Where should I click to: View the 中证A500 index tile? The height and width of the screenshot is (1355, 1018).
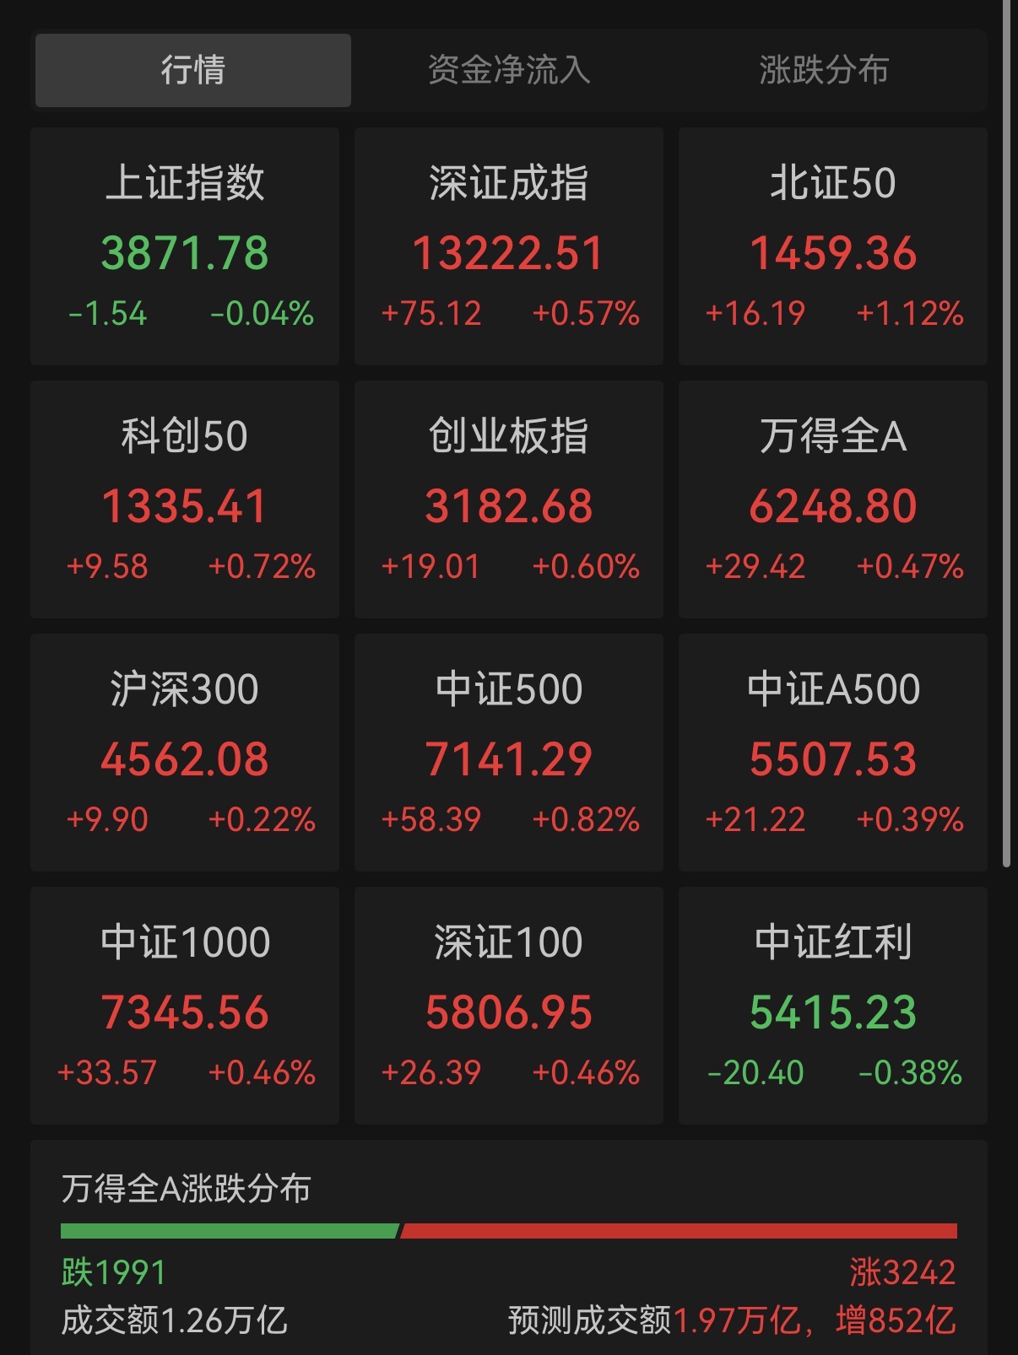(x=833, y=753)
